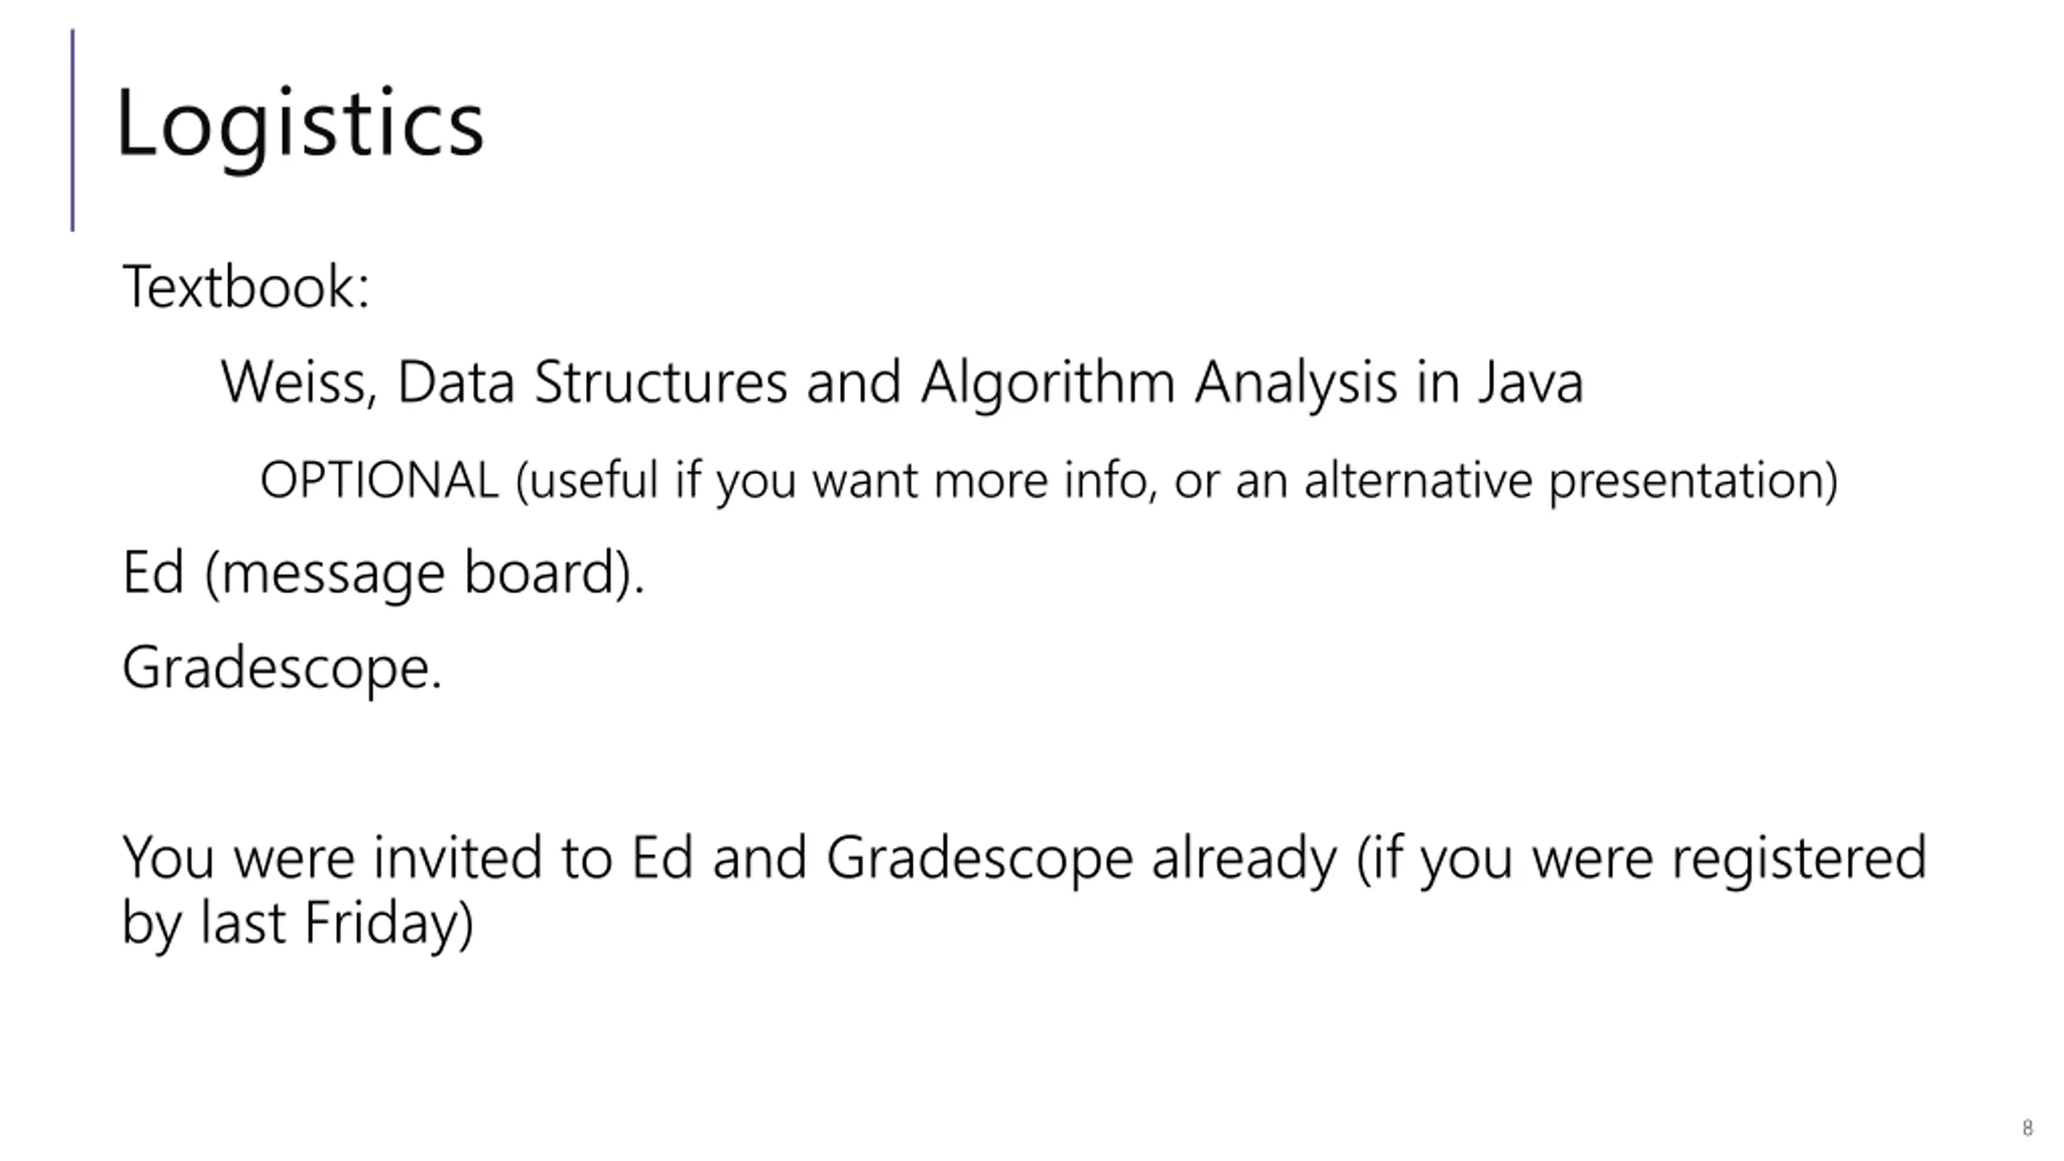Select the word OPTIONAL
This screenshot has width=2064, height=1161.
380,480
